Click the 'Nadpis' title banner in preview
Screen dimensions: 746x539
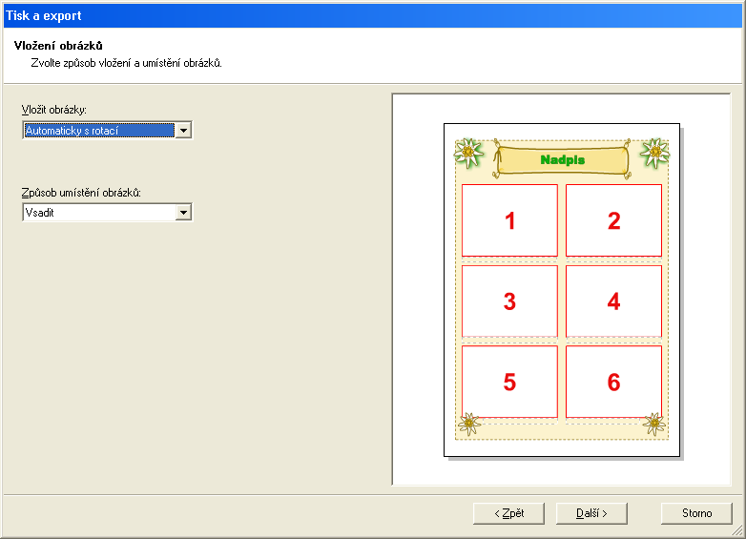point(562,160)
